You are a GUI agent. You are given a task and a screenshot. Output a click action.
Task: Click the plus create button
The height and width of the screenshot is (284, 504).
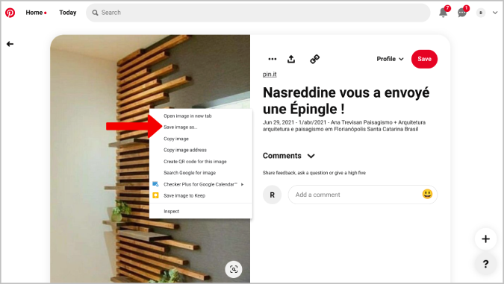pos(485,239)
